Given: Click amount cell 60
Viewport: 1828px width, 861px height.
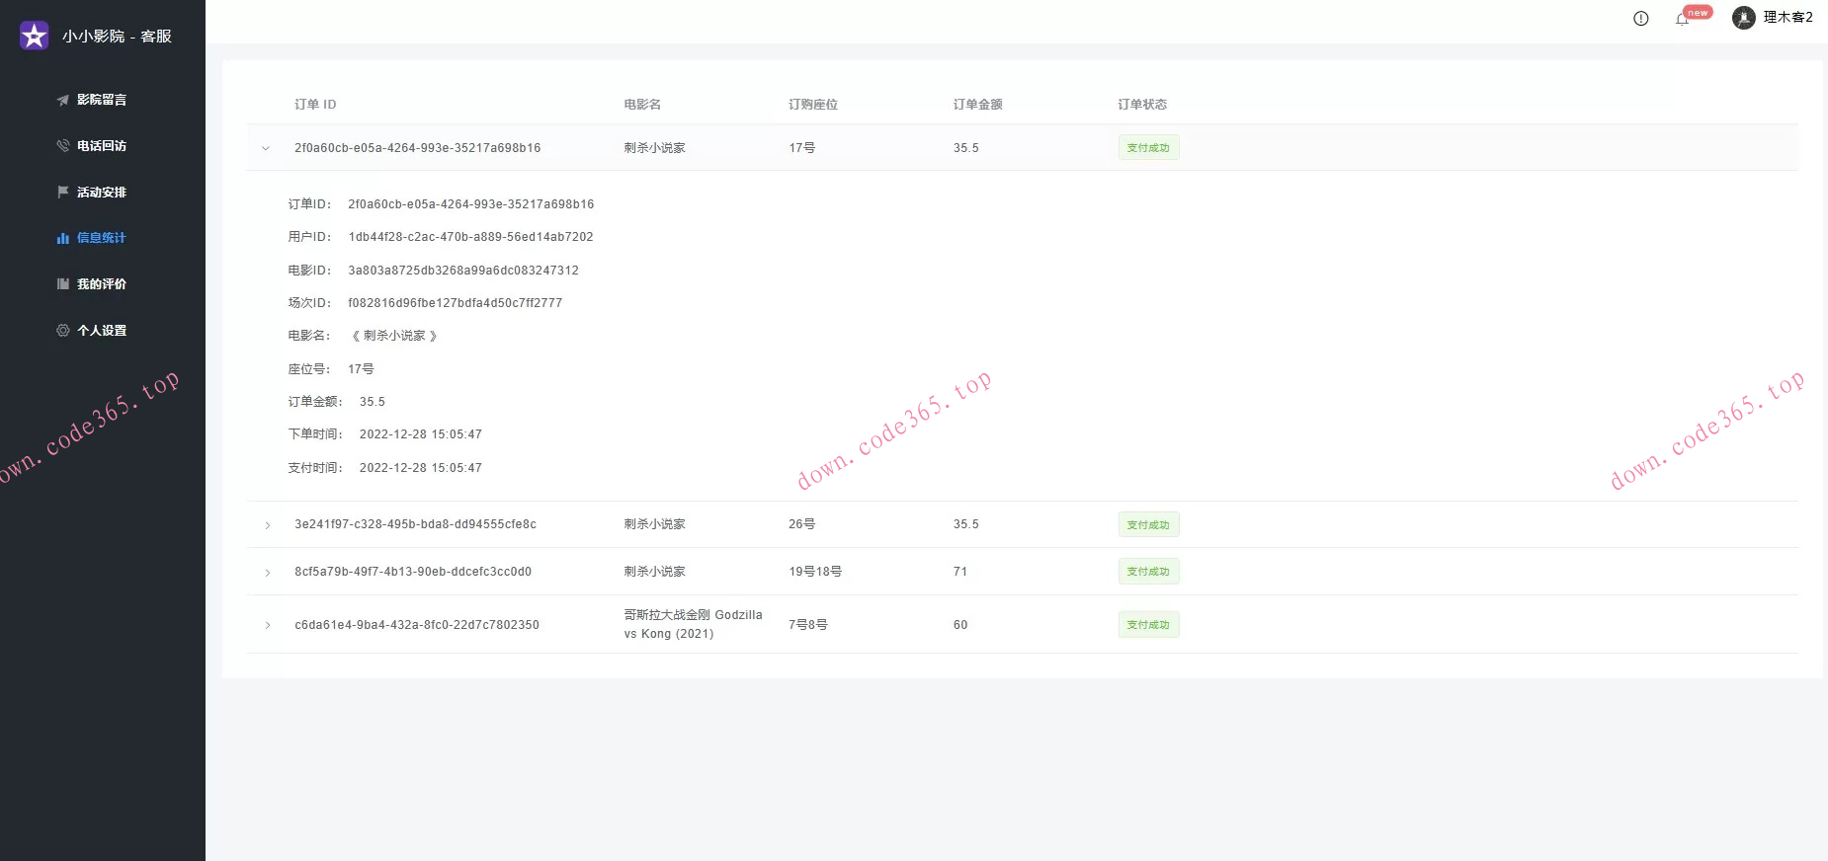Looking at the screenshot, I should click(960, 625).
